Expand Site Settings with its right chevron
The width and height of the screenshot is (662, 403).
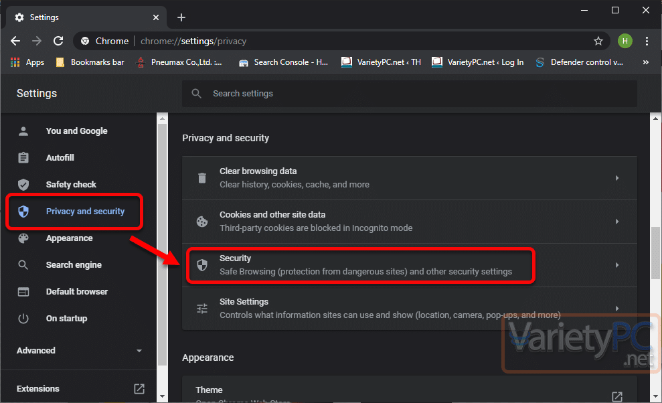click(x=617, y=309)
